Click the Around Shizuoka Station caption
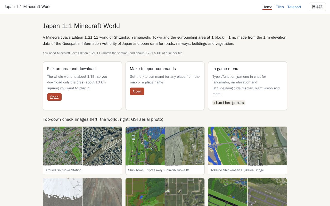Viewport: 330px width, 206px height. (x=63, y=170)
